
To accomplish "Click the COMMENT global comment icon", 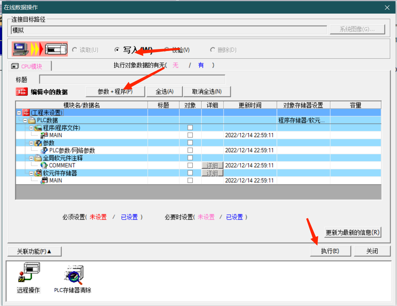I will [x=44, y=165].
